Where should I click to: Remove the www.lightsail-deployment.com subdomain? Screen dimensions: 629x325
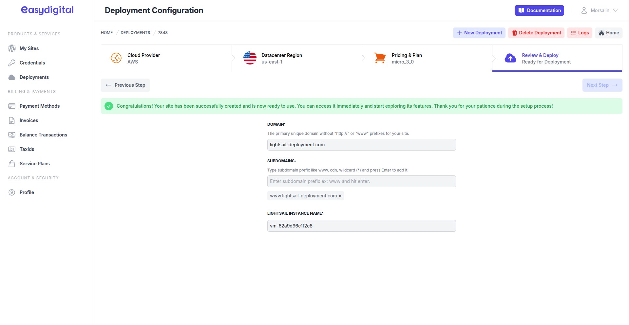coord(340,195)
